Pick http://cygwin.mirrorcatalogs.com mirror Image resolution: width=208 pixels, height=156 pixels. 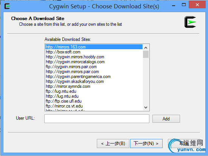[94, 62]
